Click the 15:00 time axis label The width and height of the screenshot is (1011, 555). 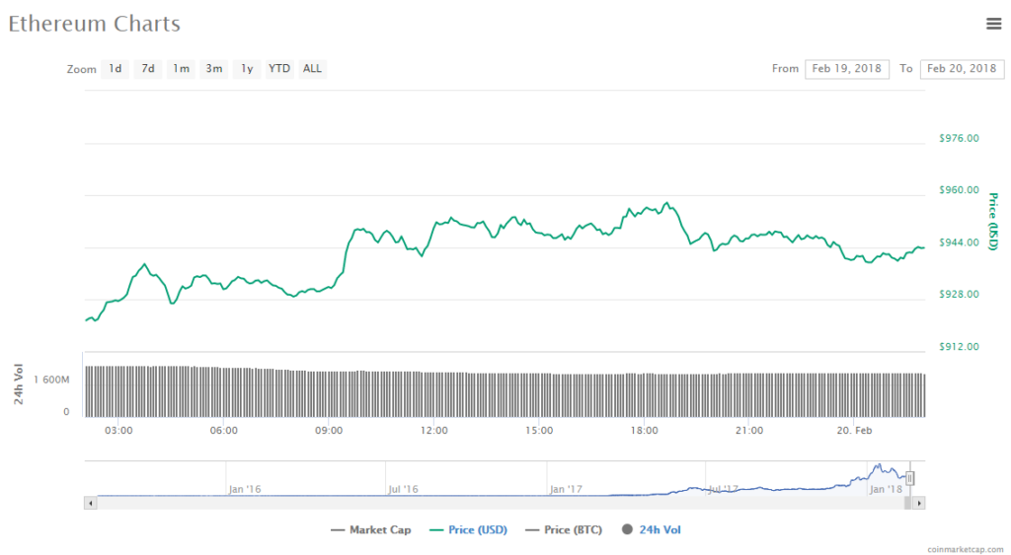[x=539, y=431]
